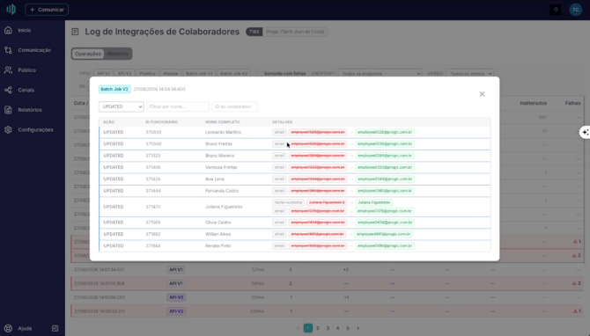Select the Manual type filter
The height and width of the screenshot is (336, 590).
(x=171, y=73)
